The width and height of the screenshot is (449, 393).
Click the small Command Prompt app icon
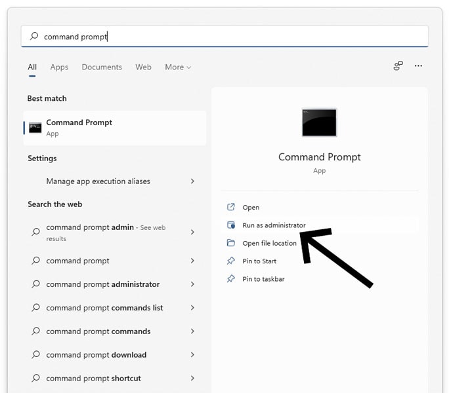[x=35, y=128]
